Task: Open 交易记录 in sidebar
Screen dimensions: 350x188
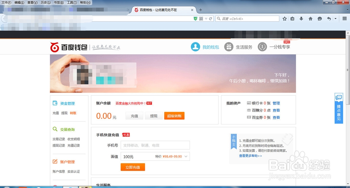Action: pos(59,139)
